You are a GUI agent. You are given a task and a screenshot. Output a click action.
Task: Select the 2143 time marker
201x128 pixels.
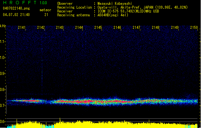click(60, 28)
